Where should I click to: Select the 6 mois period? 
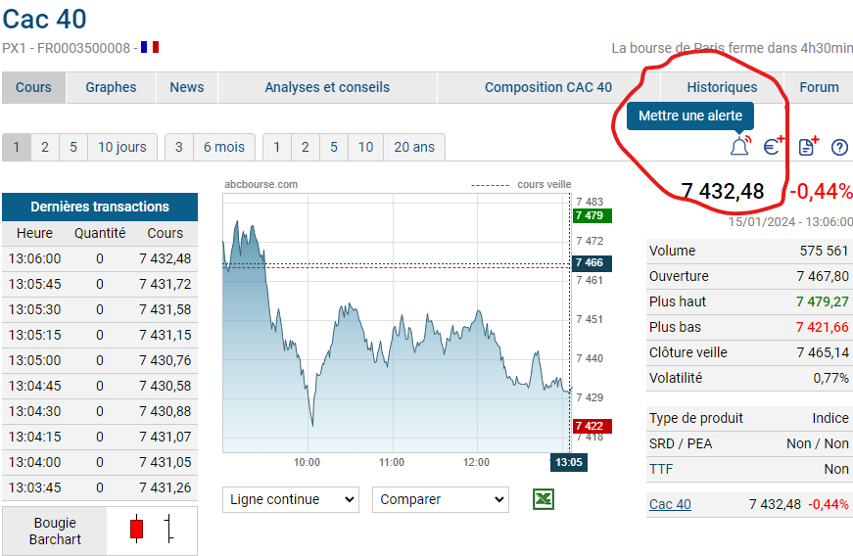(x=224, y=147)
